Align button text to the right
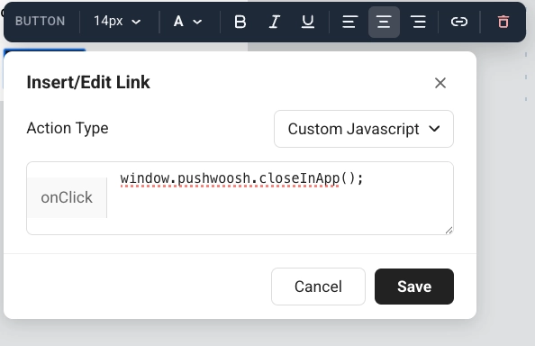The image size is (535, 346). tap(418, 22)
